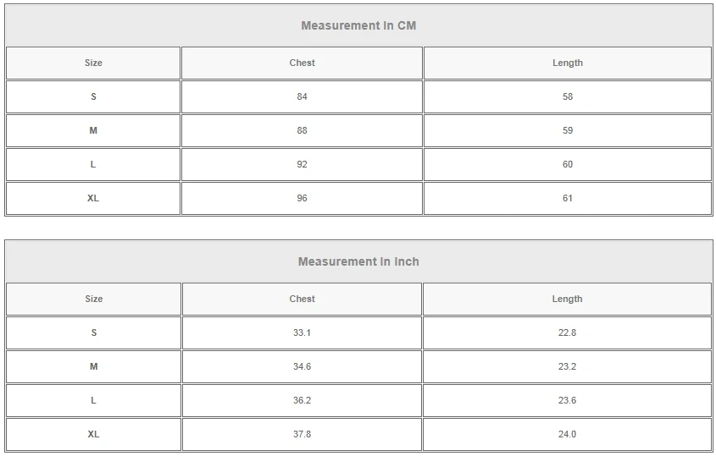Click the 'Measurement In CM' table title
Viewport: 716px width, 456px height.
tap(358, 25)
